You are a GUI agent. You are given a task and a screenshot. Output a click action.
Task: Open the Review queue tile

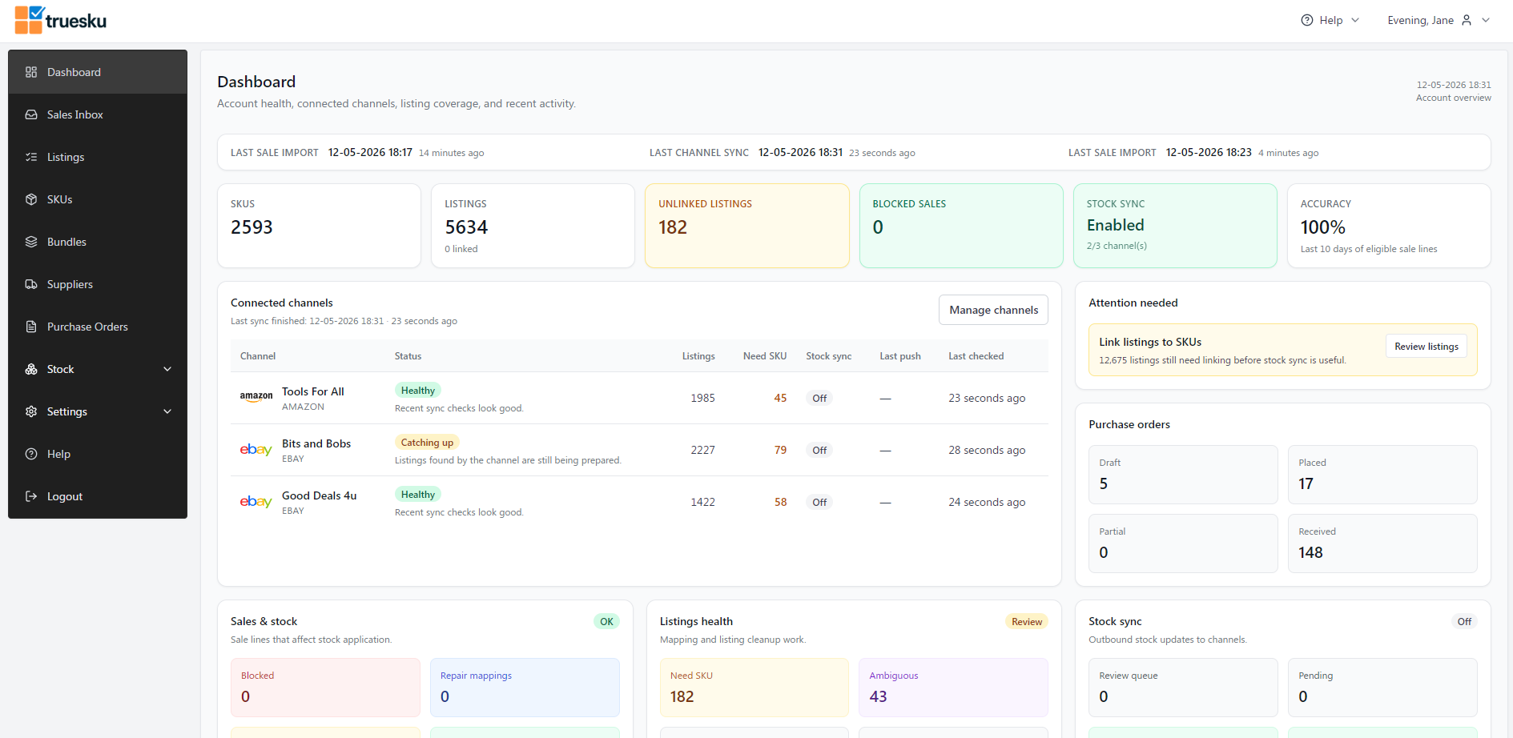pos(1183,688)
